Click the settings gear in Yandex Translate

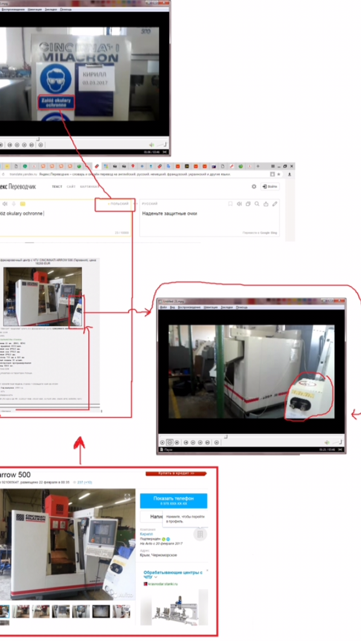click(254, 186)
